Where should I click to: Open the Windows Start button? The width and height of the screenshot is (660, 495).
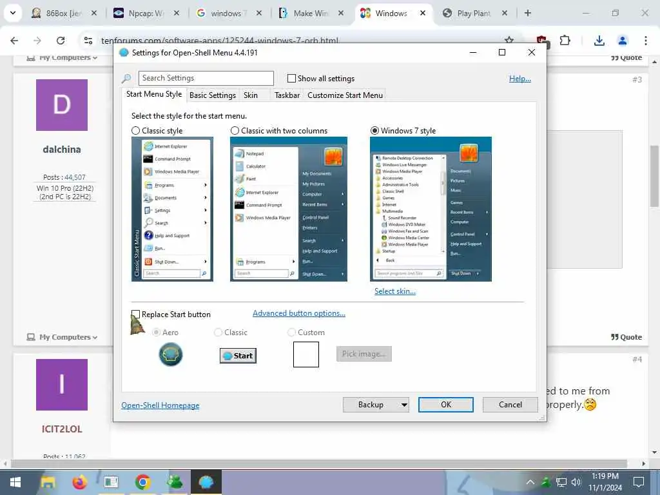(x=15, y=482)
